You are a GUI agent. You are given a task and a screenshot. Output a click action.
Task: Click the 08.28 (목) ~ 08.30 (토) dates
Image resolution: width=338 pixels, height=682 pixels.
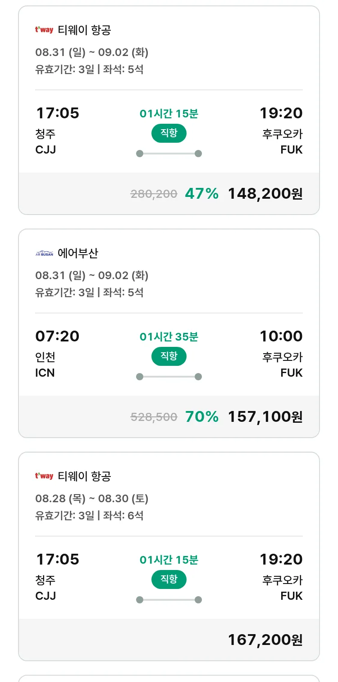pos(92,499)
